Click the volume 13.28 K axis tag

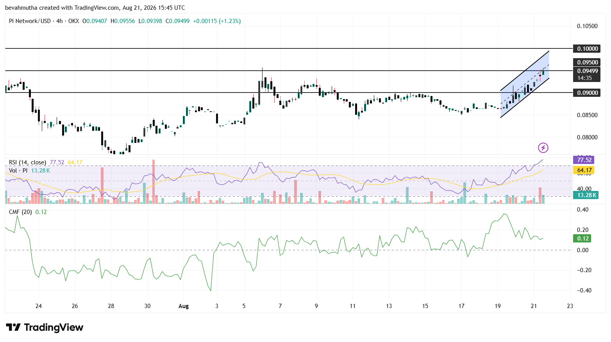586,195
